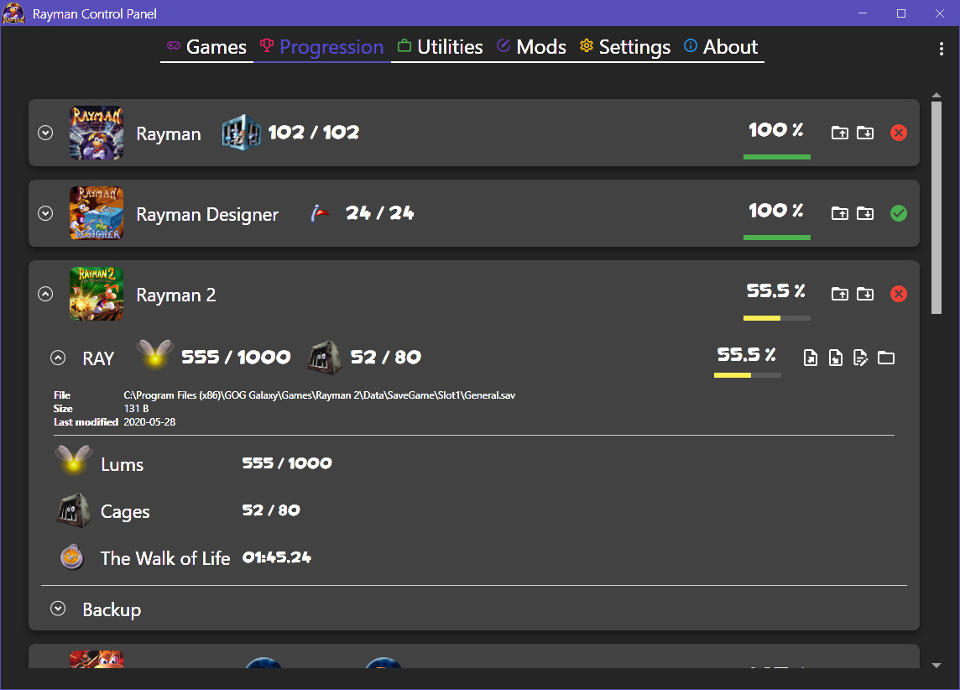The height and width of the screenshot is (690, 960).
Task: Select the Mods section
Action: (x=531, y=47)
